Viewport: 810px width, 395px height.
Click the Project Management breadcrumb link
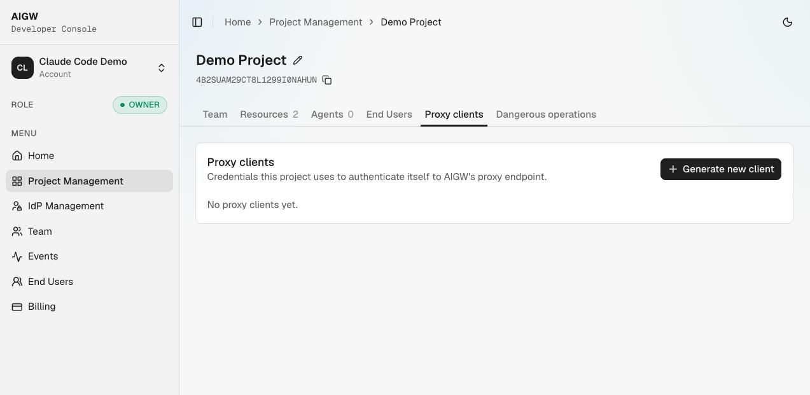(316, 22)
